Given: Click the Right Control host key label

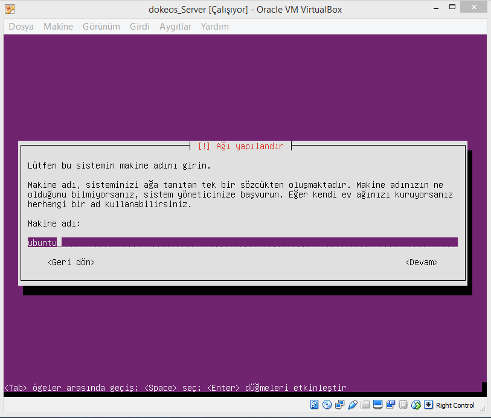Looking at the screenshot, I should tap(455, 405).
